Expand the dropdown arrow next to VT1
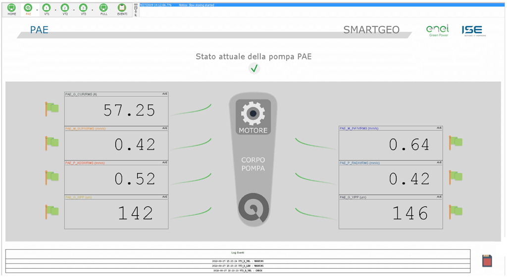The width and height of the screenshot is (507, 278). coord(55,10)
